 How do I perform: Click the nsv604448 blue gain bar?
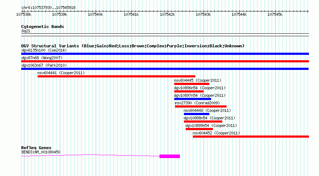coord(196,114)
